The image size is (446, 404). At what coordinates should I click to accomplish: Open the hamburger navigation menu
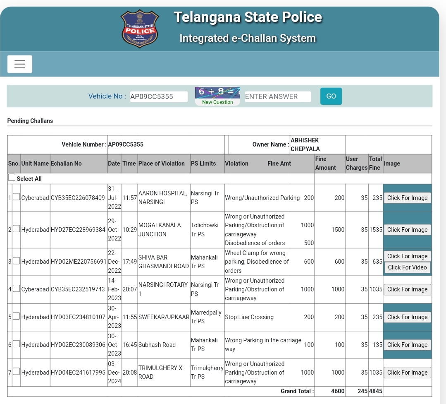pyautogui.click(x=19, y=64)
